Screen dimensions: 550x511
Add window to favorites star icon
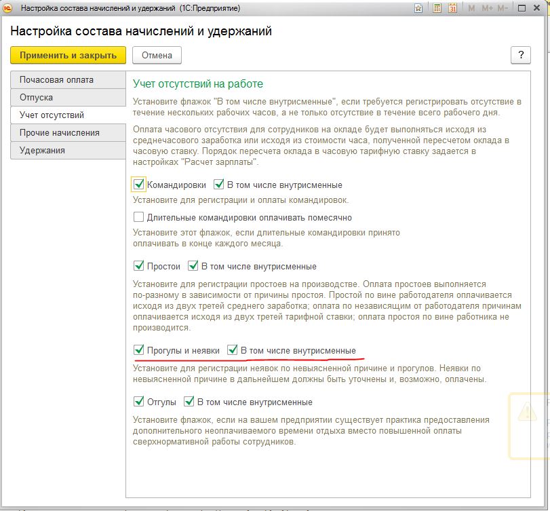418,8
